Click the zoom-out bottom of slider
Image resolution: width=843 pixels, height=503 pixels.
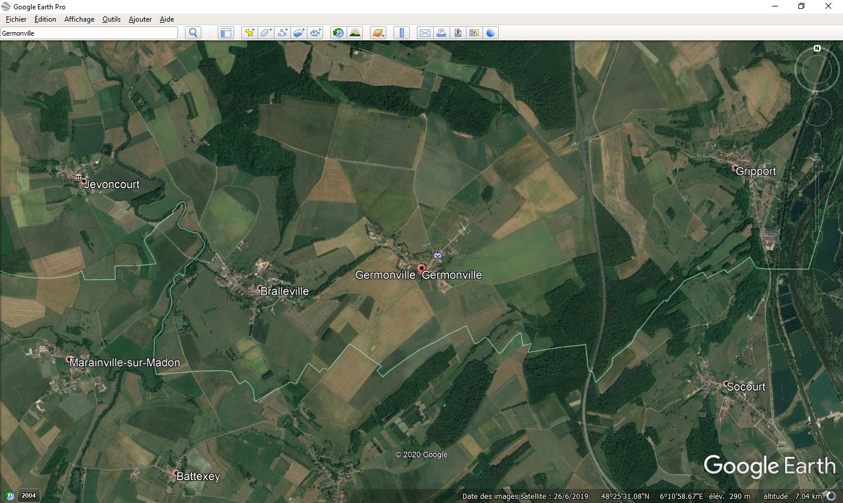click(x=817, y=237)
